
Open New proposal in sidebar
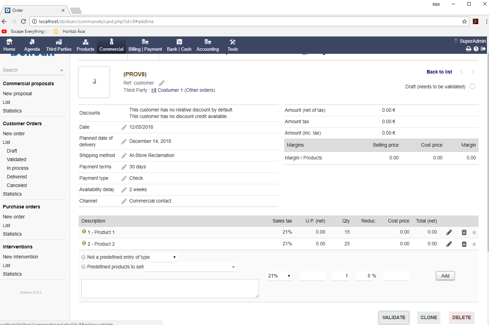(17, 93)
